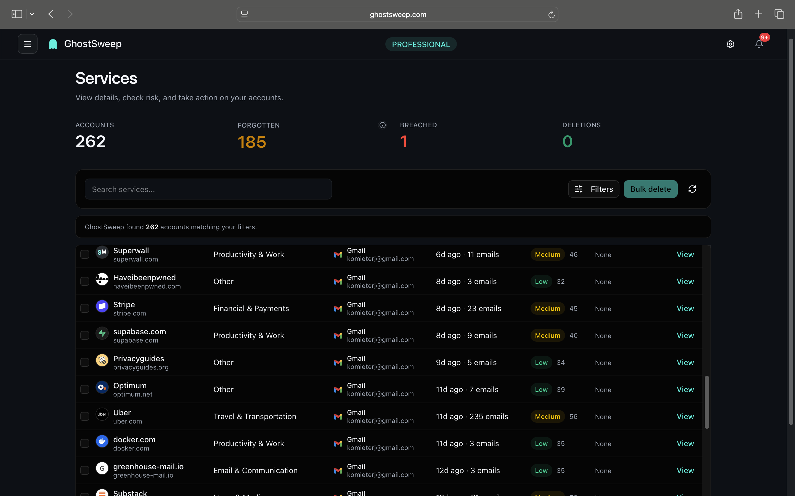Check the Privacyguides row checkbox
Image resolution: width=795 pixels, height=496 pixels.
click(85, 362)
